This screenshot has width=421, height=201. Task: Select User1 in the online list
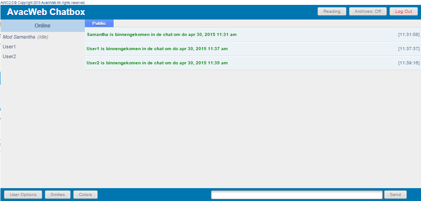tap(9, 47)
